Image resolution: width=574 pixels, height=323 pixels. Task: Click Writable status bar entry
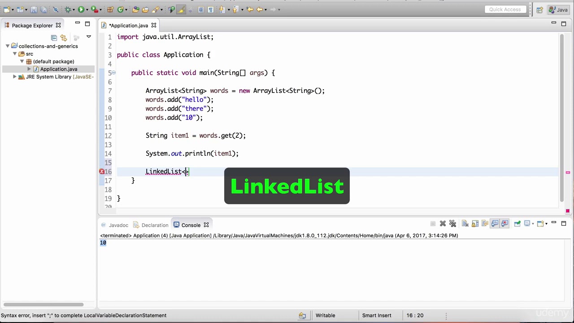[325, 315]
